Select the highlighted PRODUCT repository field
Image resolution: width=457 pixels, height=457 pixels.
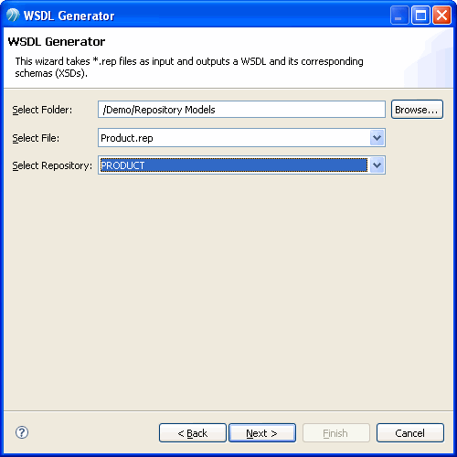pos(234,165)
